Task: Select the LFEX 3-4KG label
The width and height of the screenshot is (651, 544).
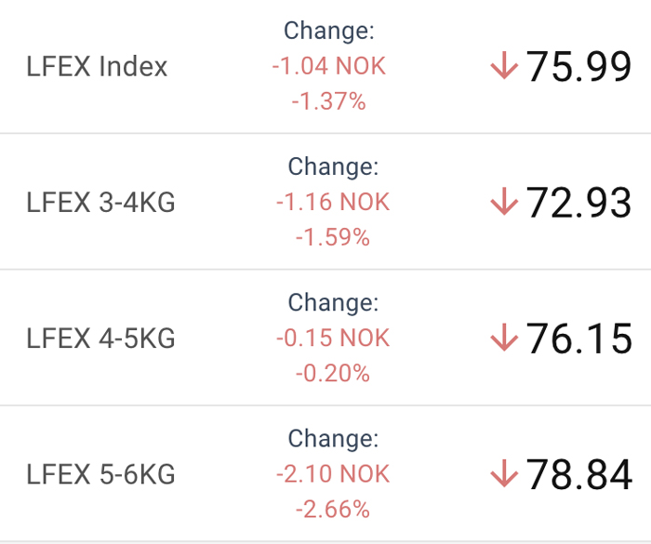Action: (100, 202)
